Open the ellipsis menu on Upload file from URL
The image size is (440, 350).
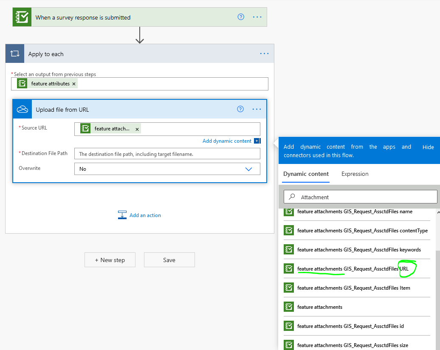pos(257,109)
